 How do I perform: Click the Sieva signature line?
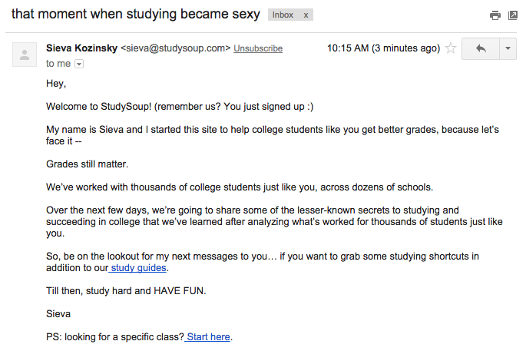tap(58, 314)
